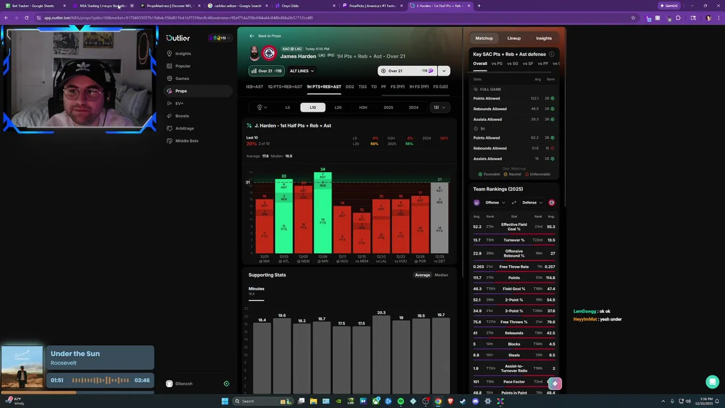Screen dimensions: 725x408
Task: Expand the Defense dropdown in Team Rankings
Action: point(532,202)
